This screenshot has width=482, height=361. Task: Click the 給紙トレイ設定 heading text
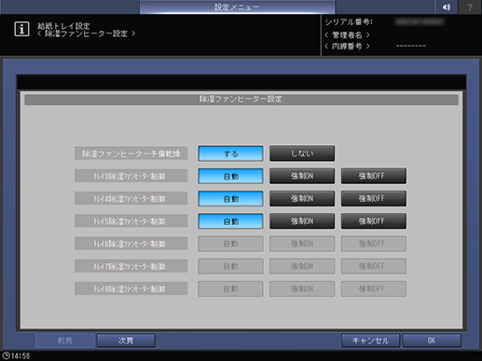pos(63,26)
